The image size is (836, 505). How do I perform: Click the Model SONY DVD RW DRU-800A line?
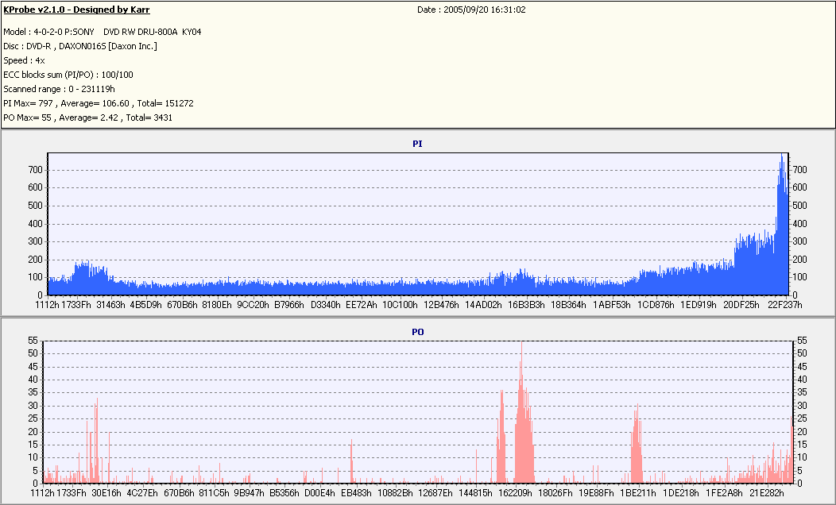(x=103, y=32)
